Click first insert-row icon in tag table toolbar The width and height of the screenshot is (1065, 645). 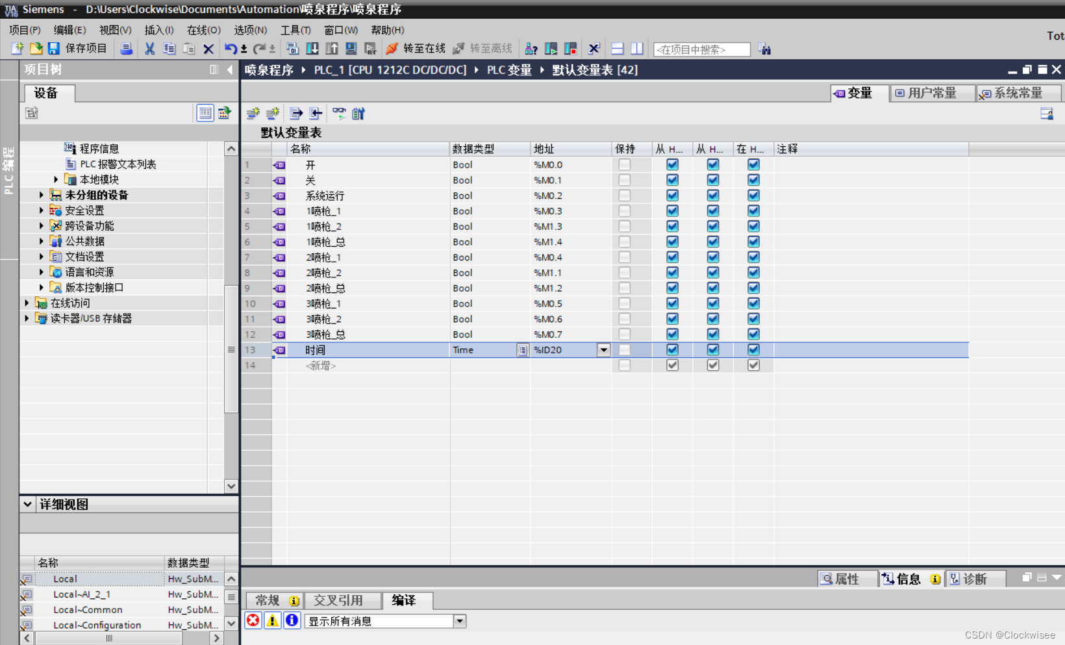pyautogui.click(x=253, y=114)
